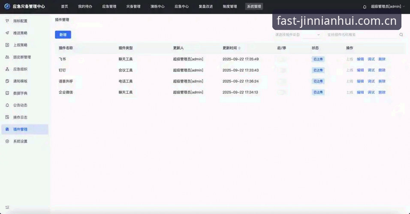
Task: Click 上线 for the 企业微信 plugin
Action: pos(350,92)
